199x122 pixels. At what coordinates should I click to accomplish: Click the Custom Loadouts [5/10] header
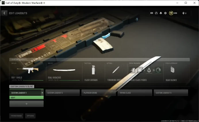22,86
